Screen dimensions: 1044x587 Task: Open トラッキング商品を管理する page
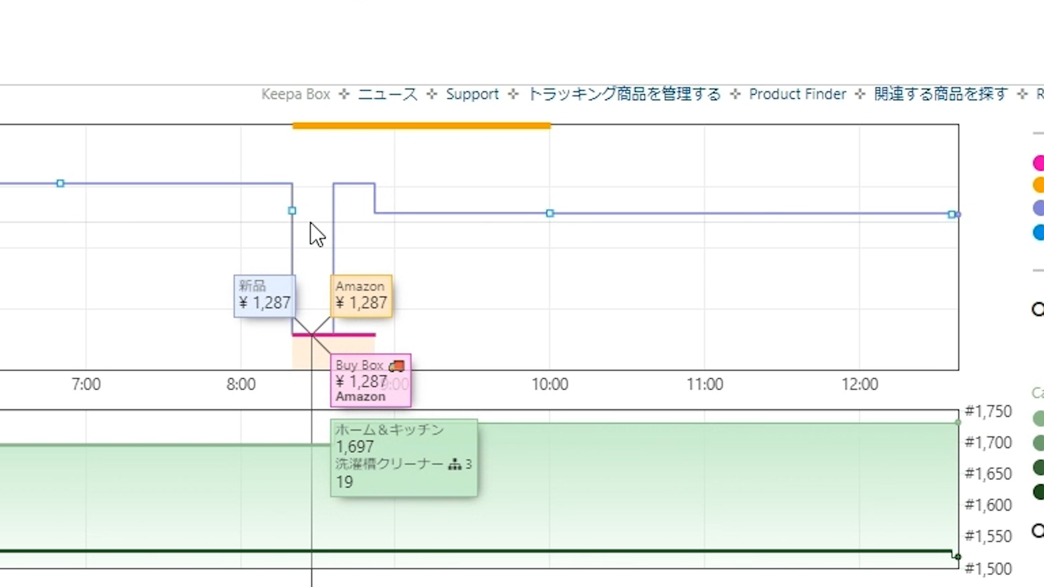coord(624,94)
